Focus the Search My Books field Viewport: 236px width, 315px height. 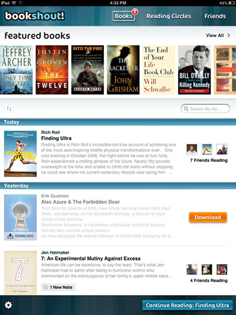(205, 109)
